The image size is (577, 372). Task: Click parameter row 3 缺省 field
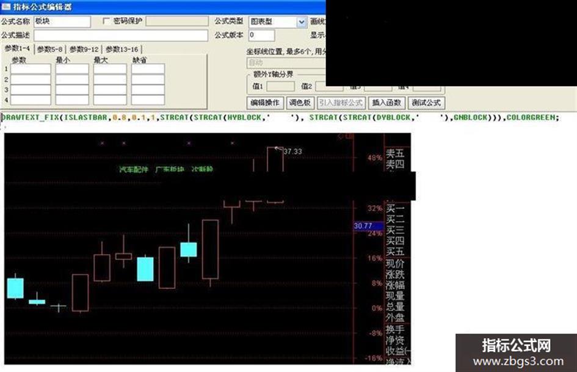(x=148, y=90)
